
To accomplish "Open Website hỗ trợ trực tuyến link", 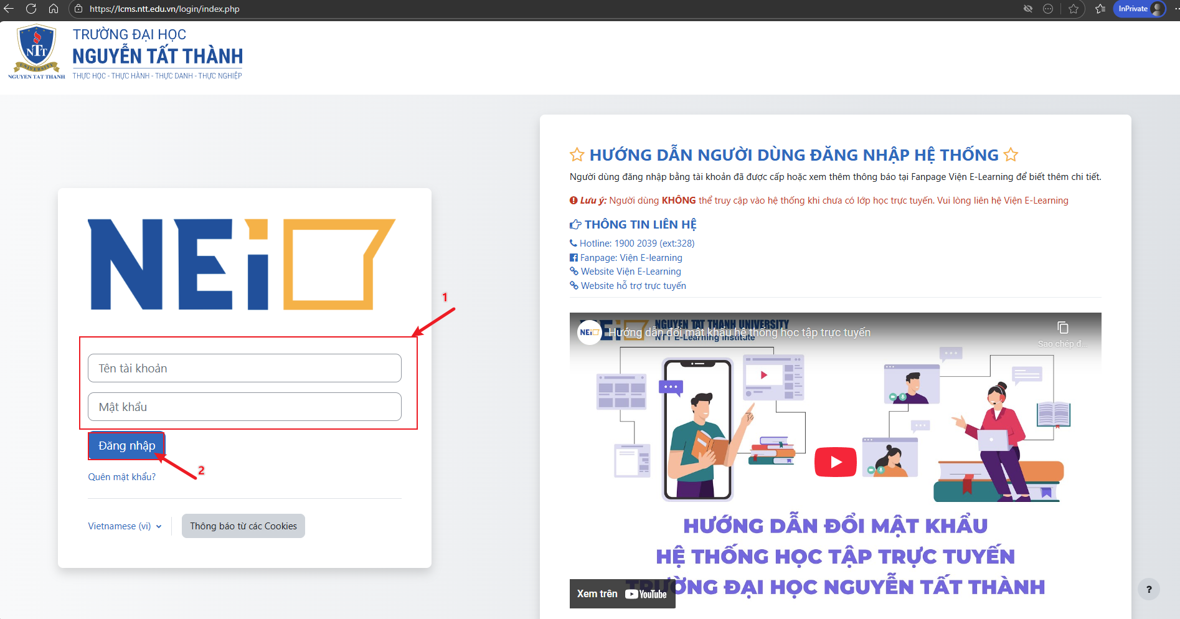I will tap(633, 286).
